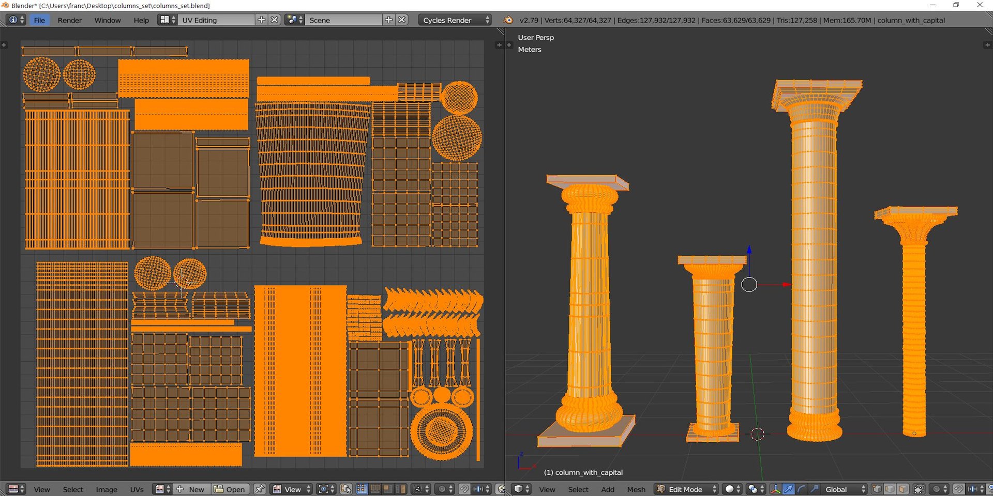Toggle snap magnet in the UV editor
993x496 pixels.
[x=464, y=489]
